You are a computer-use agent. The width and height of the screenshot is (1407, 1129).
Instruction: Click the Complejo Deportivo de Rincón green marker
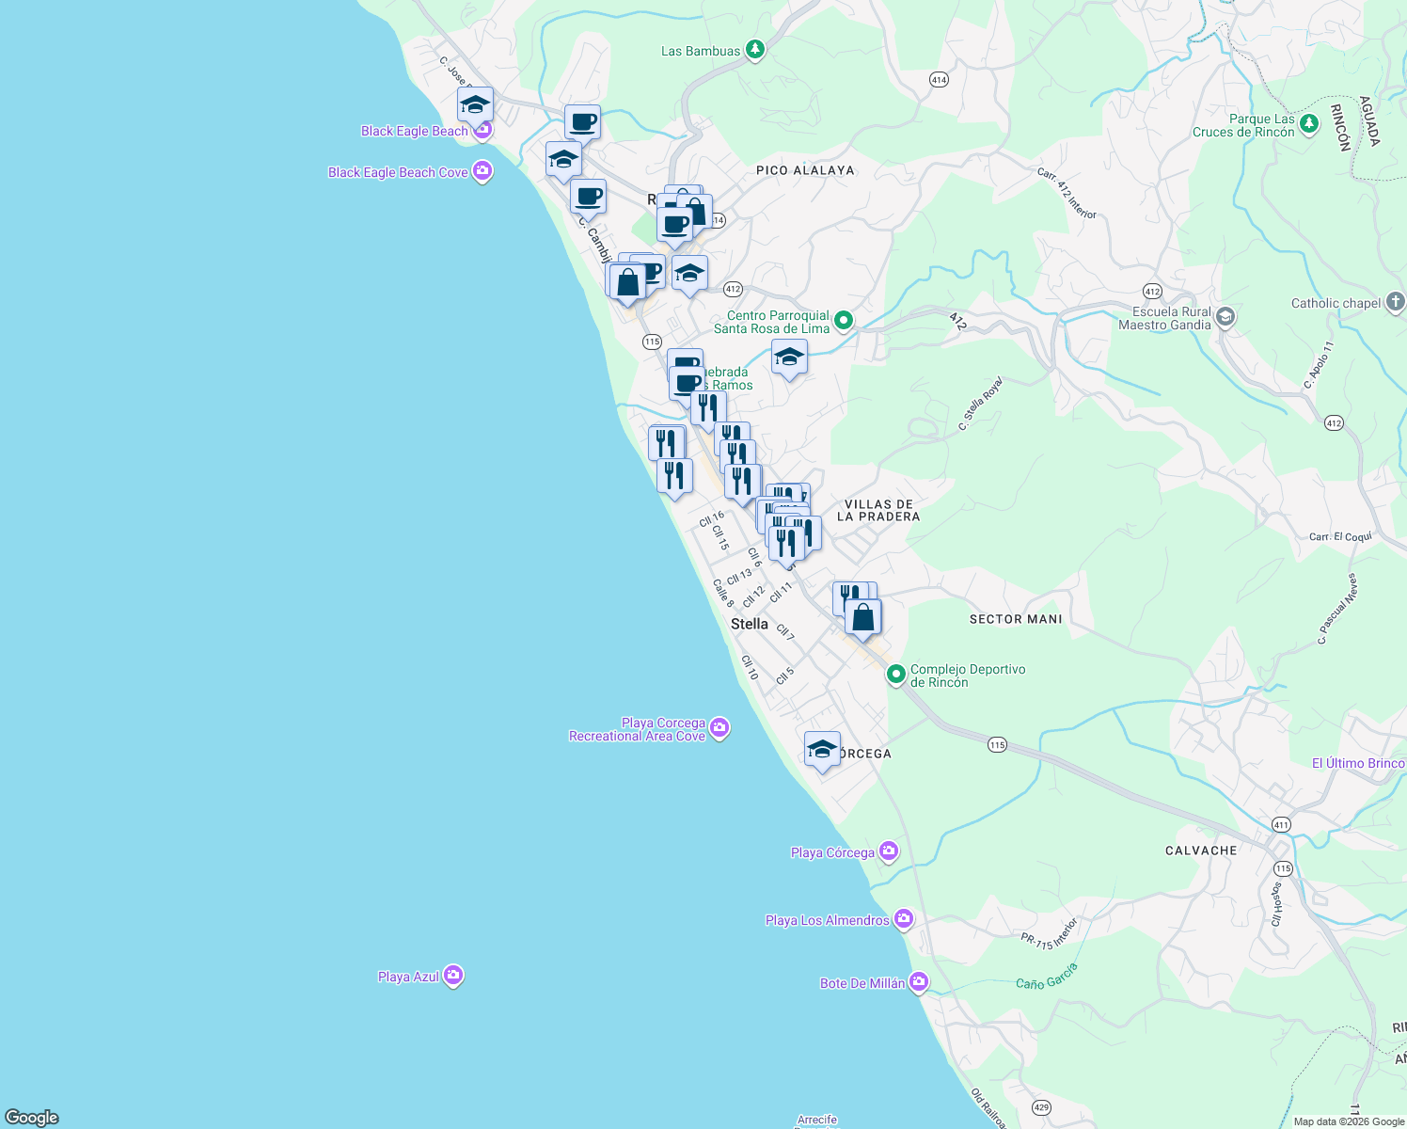click(x=896, y=675)
